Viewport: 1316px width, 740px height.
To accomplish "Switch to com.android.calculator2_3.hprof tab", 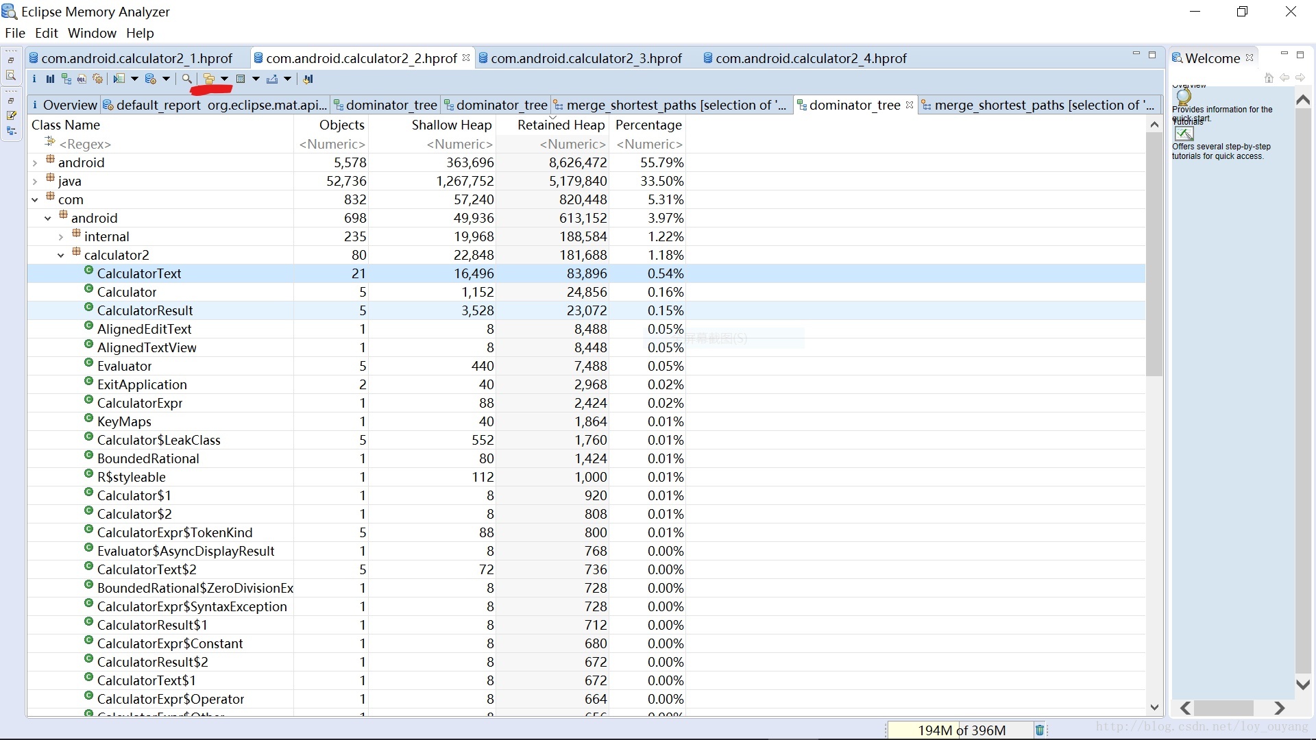I will pyautogui.click(x=585, y=59).
